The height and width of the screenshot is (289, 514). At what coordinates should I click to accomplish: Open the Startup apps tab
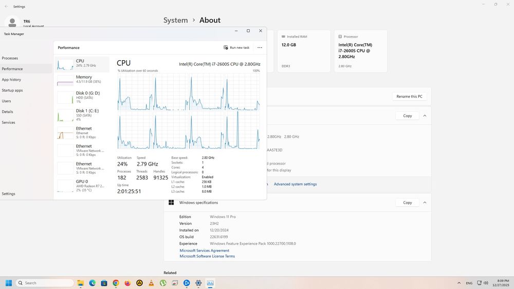click(26, 90)
